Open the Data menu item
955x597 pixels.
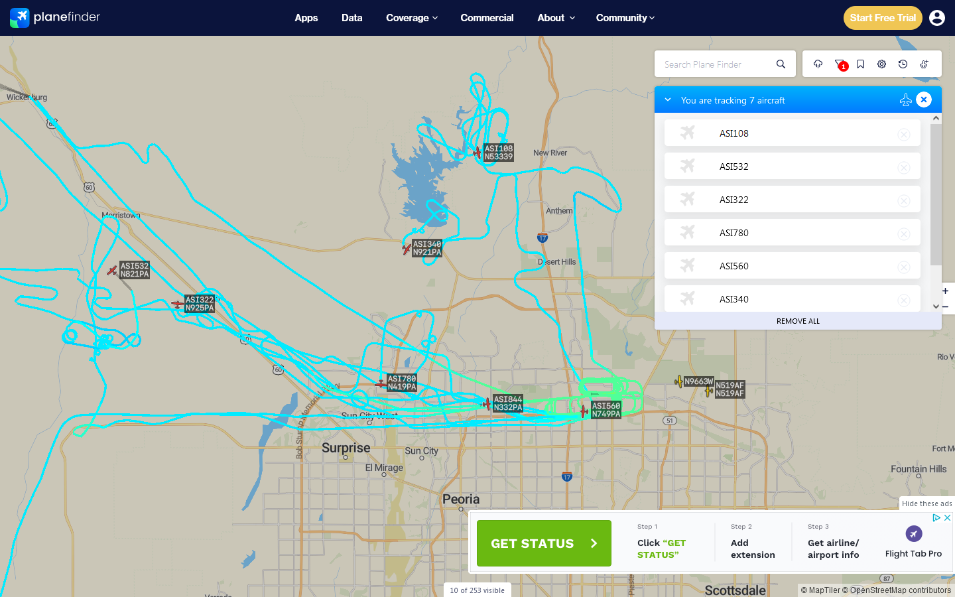point(352,18)
